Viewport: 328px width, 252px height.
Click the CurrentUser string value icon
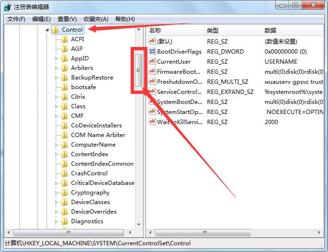152,61
